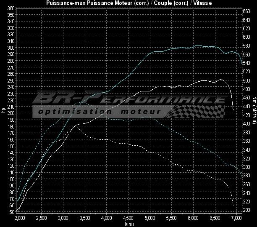The height and width of the screenshot is (227, 257).
Task: Select the 'optimisation moteur' watermark text
Action: pos(100,112)
